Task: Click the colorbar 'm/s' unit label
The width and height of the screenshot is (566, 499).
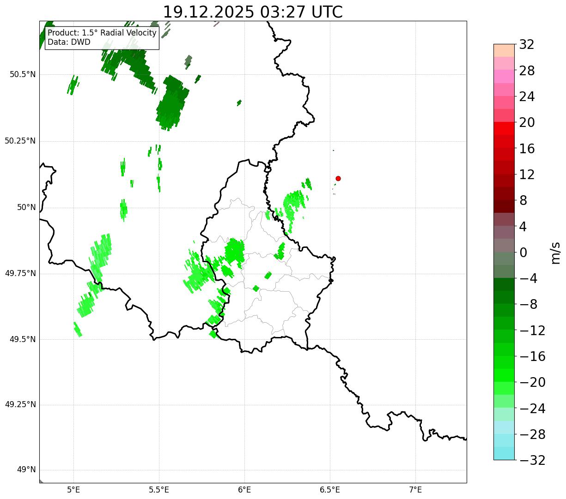Action: coord(555,253)
